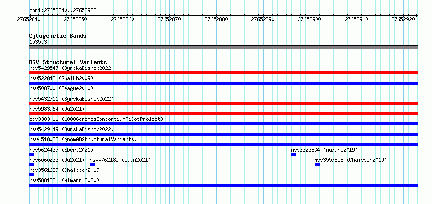The image size is (432, 204).
Task: Open nsv3557858 (Chaisson2019) label
Action: (x=350, y=160)
